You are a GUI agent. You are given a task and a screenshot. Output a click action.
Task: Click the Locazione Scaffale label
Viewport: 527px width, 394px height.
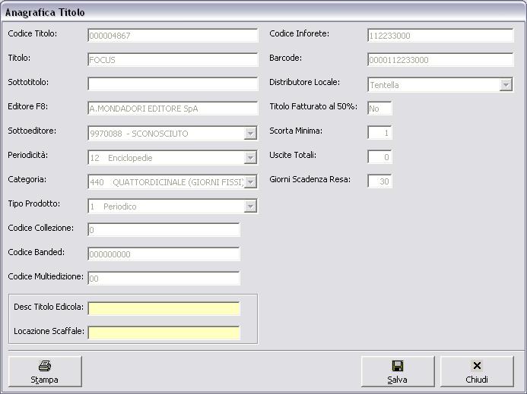click(49, 331)
